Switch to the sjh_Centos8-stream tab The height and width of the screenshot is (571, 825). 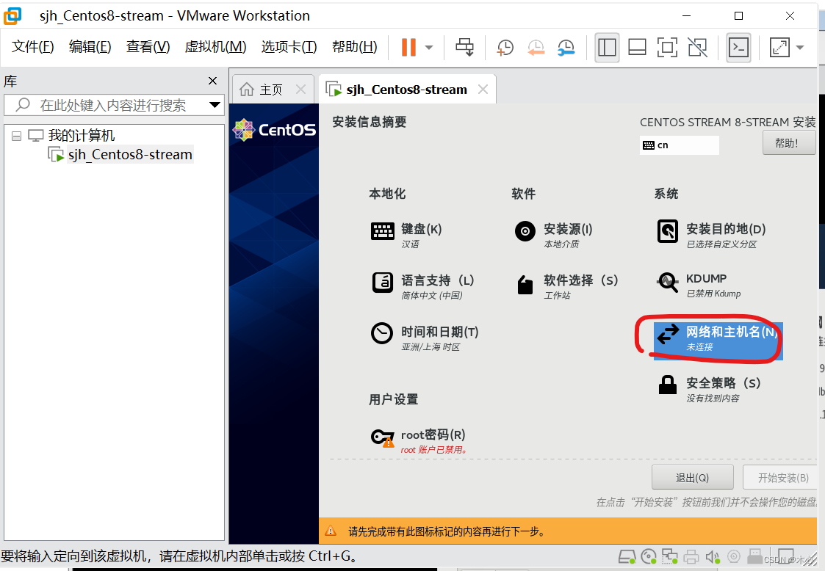tap(406, 90)
